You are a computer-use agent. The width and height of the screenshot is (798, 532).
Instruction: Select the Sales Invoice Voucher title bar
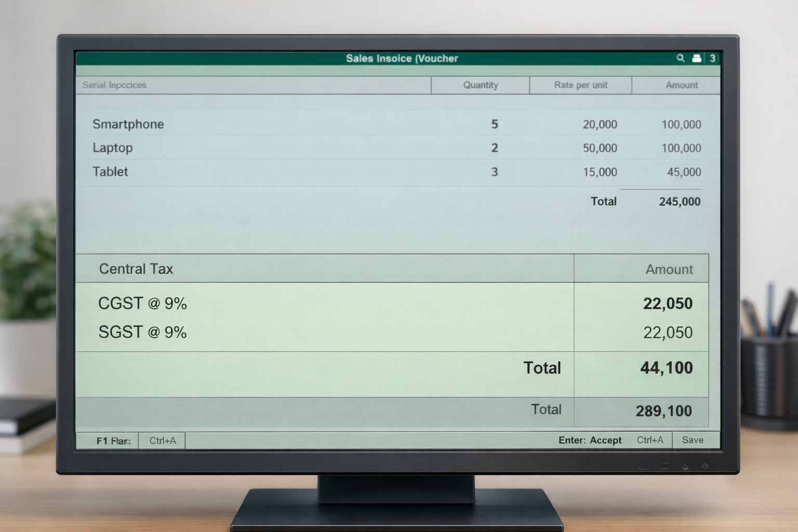(402, 59)
